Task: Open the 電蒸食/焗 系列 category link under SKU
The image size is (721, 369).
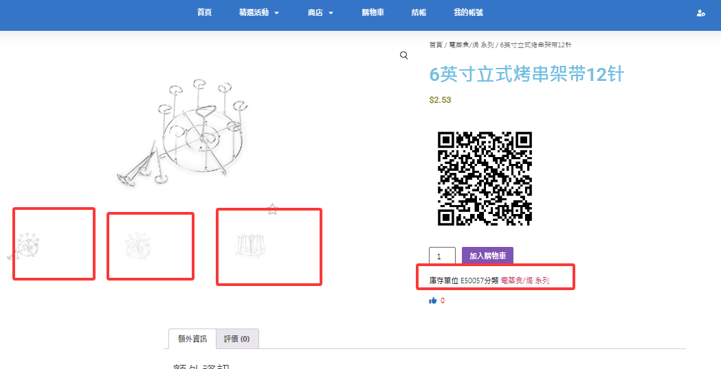Action: tap(524, 281)
